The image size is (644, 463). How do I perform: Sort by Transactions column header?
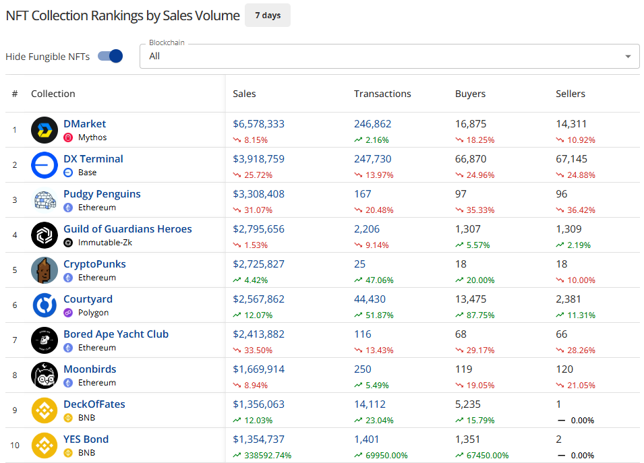coord(382,94)
